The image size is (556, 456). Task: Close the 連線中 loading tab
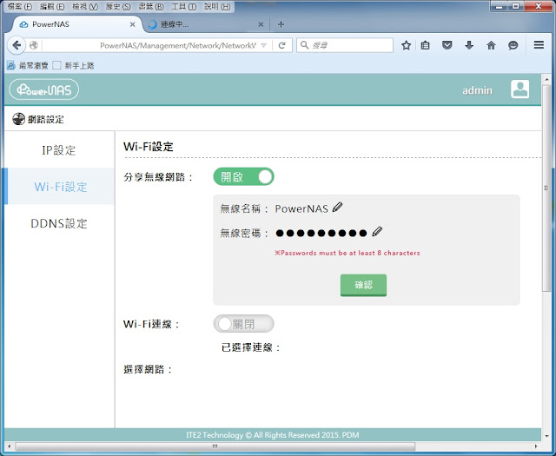point(261,24)
